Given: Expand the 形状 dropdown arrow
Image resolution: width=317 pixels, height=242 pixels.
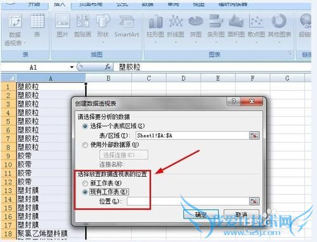Looking at the screenshot, I should coord(103,42).
